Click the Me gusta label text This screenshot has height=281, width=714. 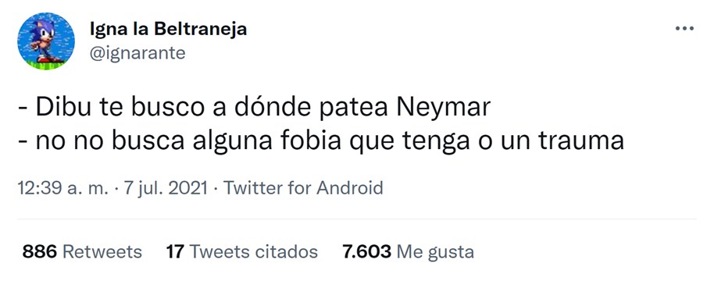point(435,252)
